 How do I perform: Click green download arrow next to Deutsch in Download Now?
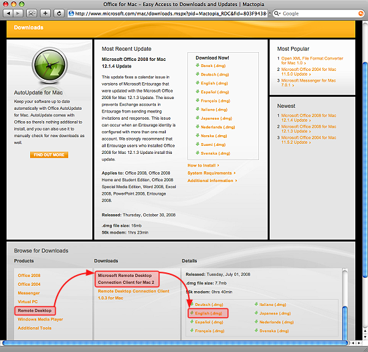point(197,74)
